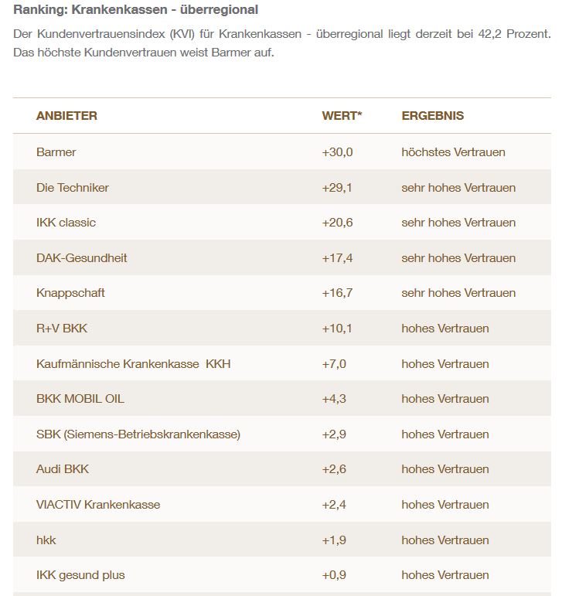This screenshot has height=596, width=562.
Task: Click the +30,0 value for Barmer
Action: coord(337,152)
